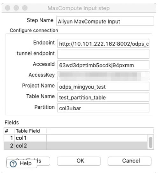Focus the empty tunnel endpoint field
The height and width of the screenshot is (188, 161).
click(x=103, y=54)
